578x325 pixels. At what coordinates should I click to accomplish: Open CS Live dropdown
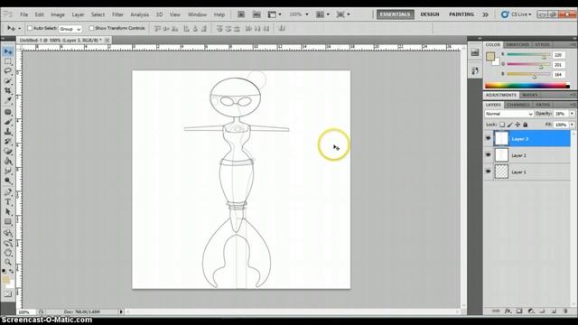[517, 14]
